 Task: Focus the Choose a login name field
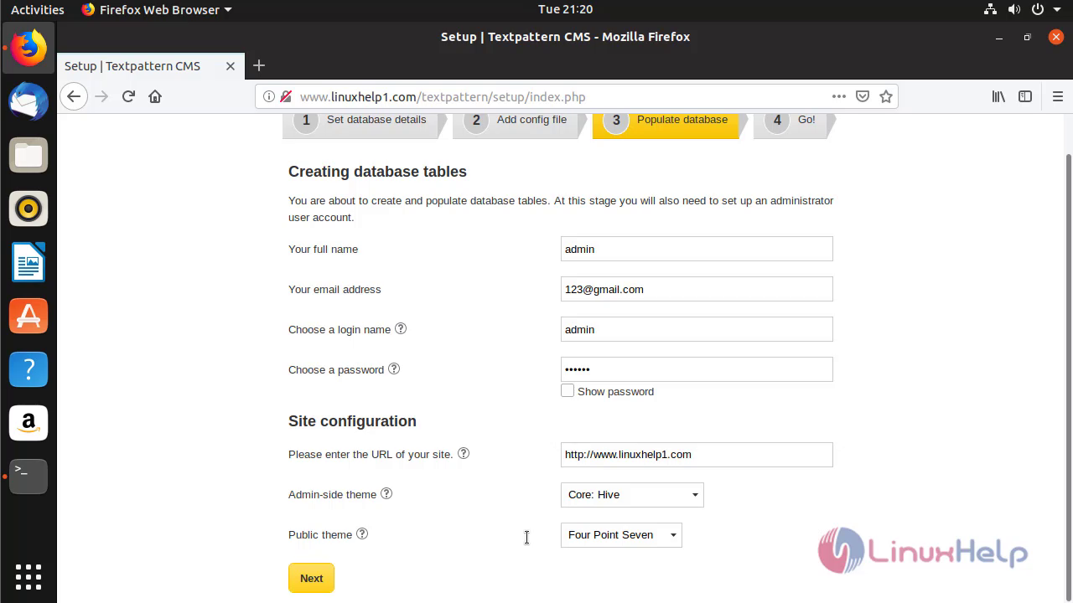[697, 329]
